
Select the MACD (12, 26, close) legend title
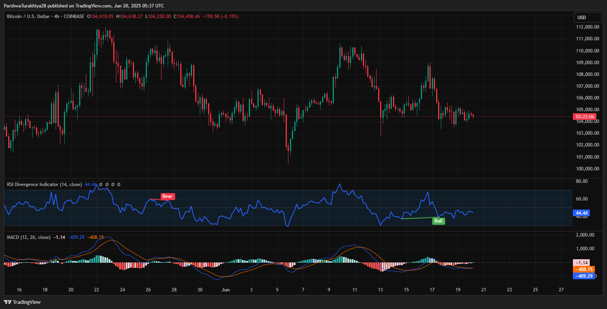(29, 237)
